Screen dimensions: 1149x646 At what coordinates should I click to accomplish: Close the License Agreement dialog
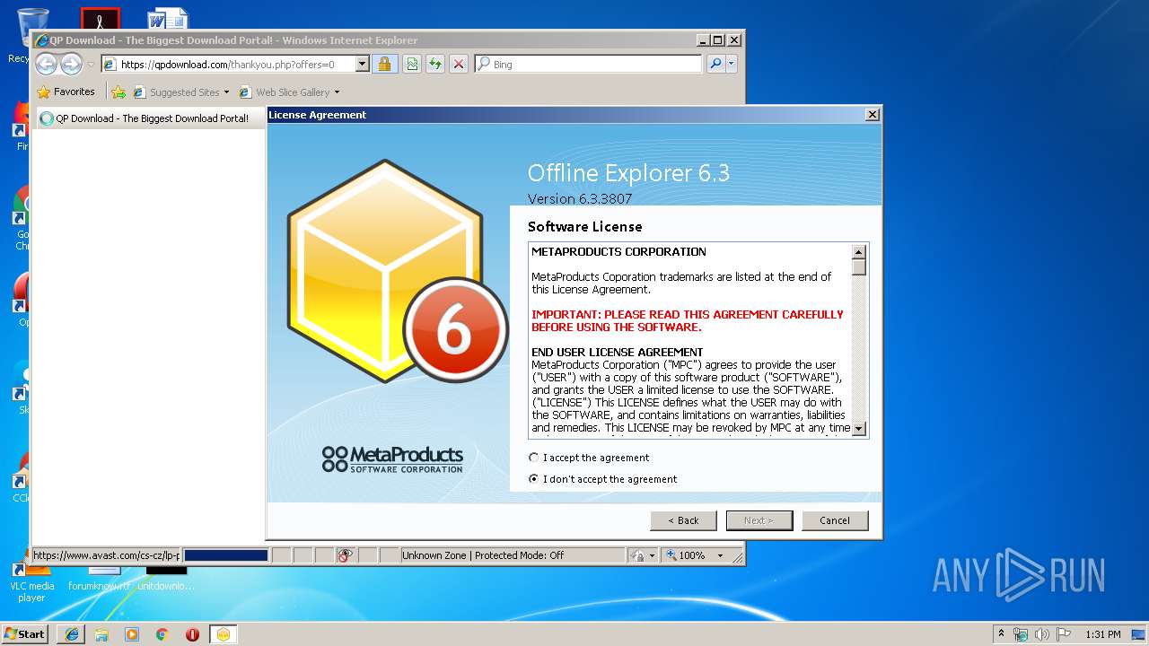click(872, 115)
